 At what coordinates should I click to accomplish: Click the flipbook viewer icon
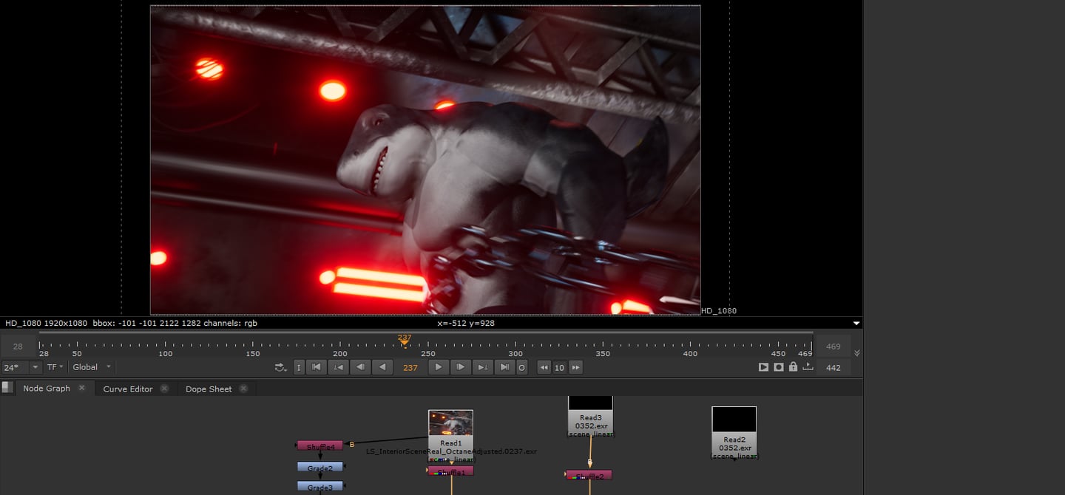(763, 367)
